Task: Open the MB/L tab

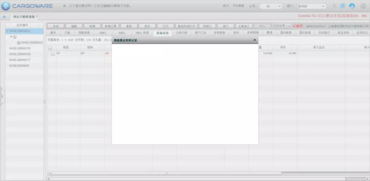Action: coord(103,33)
